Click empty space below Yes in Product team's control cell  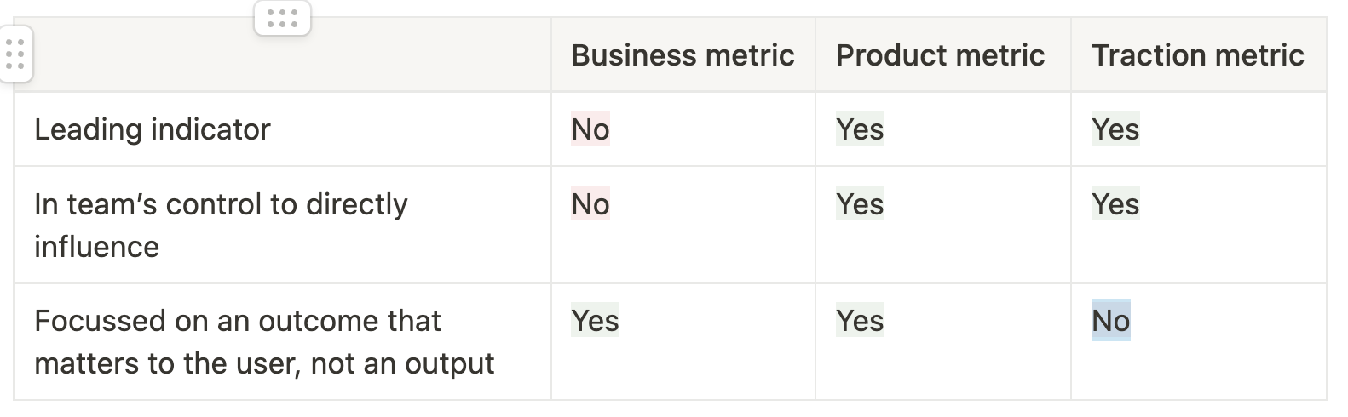942,251
